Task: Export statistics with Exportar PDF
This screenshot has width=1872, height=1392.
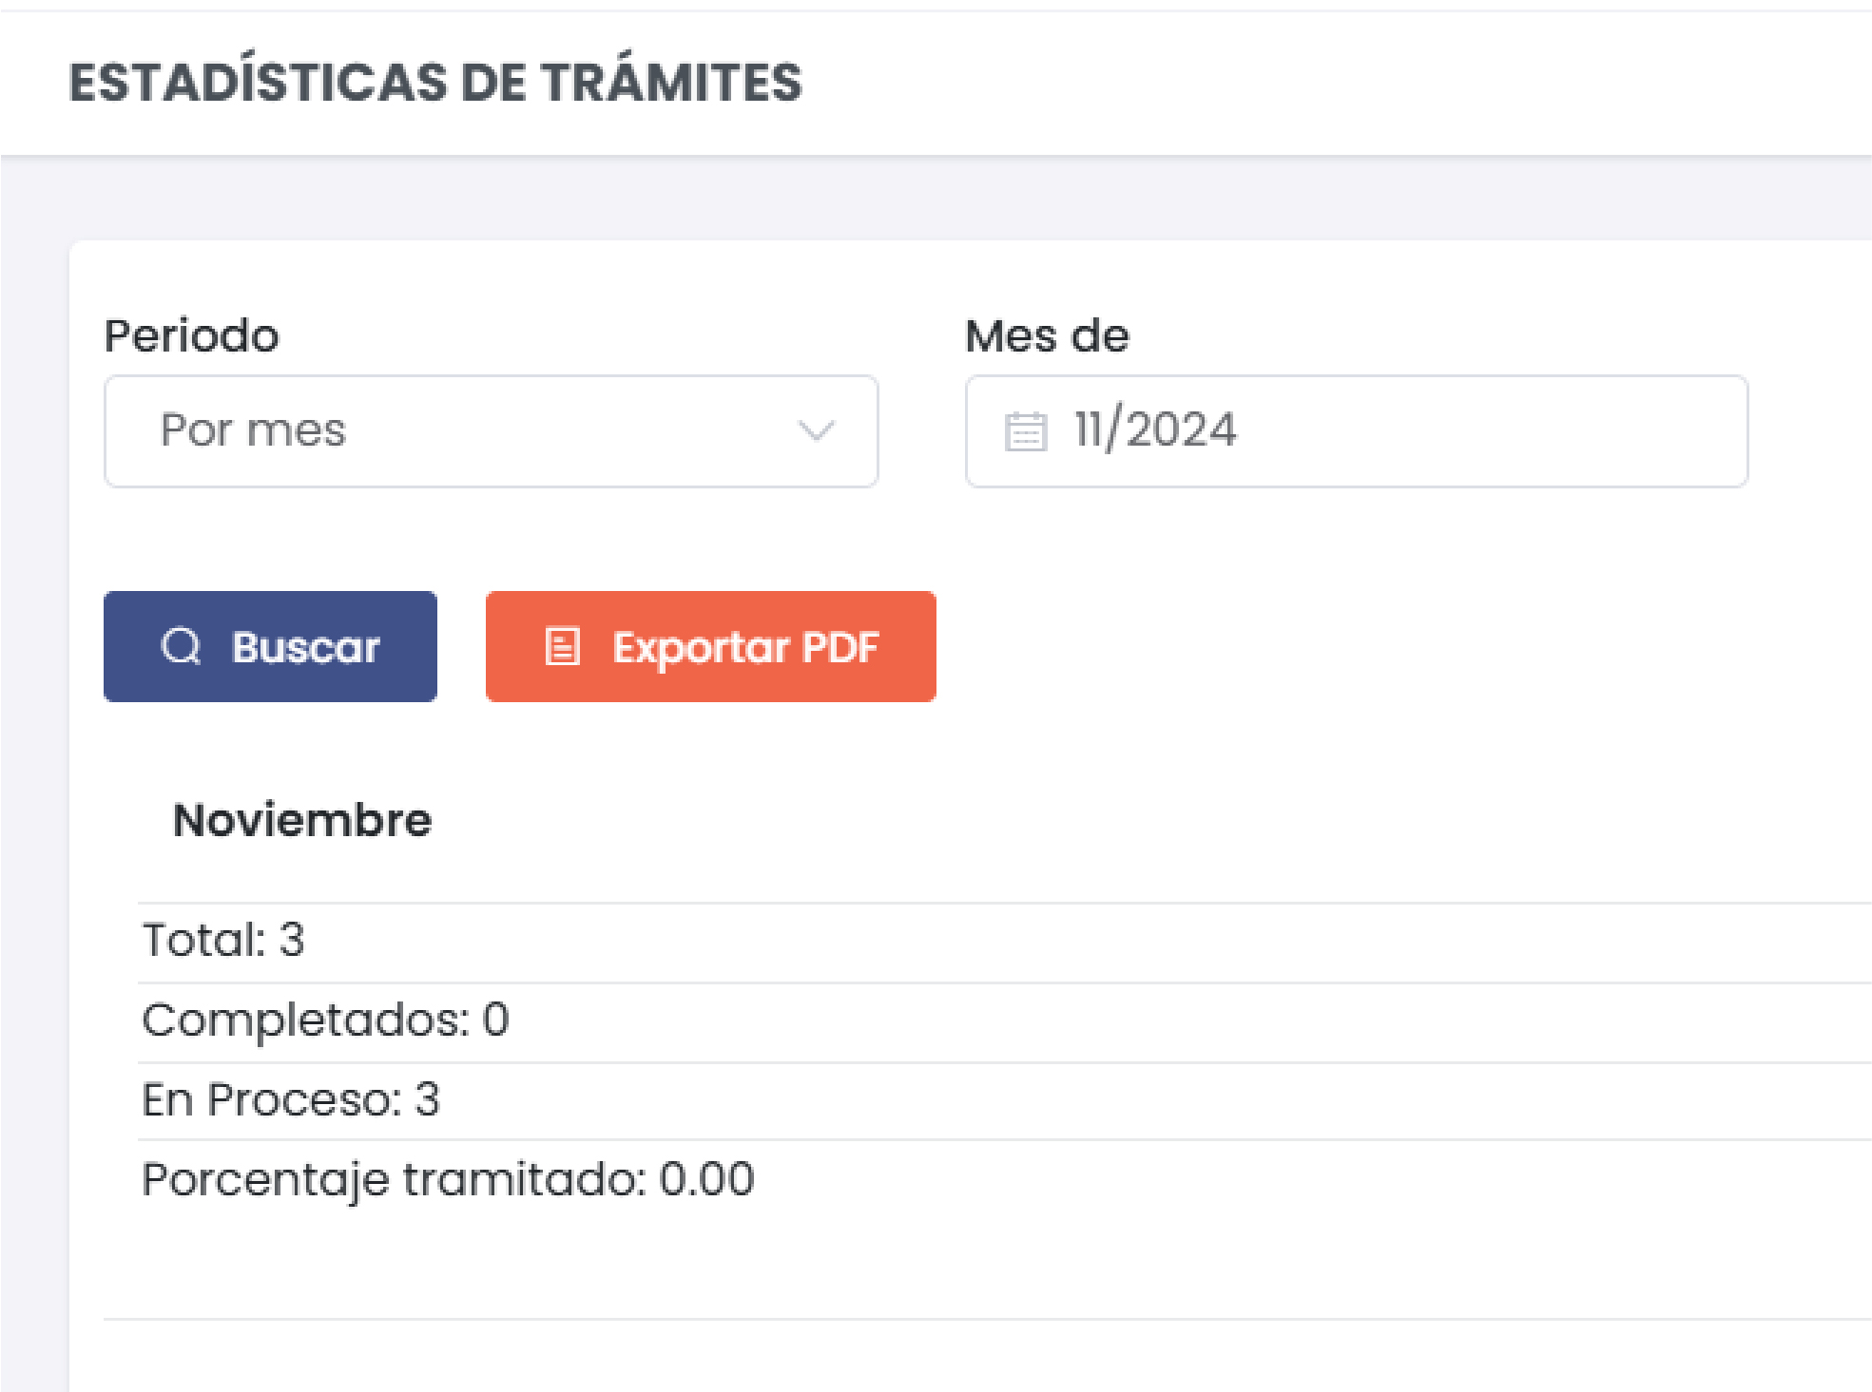Action: pyautogui.click(x=709, y=647)
